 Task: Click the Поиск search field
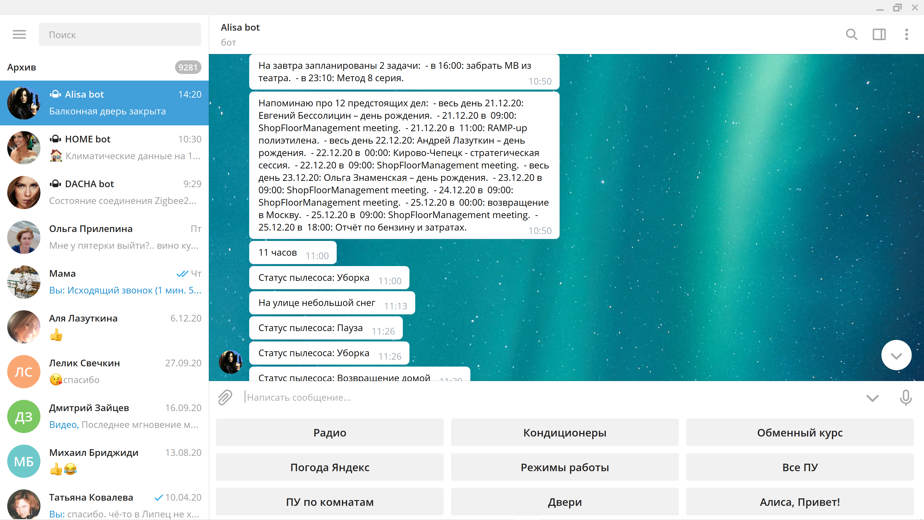tap(120, 34)
